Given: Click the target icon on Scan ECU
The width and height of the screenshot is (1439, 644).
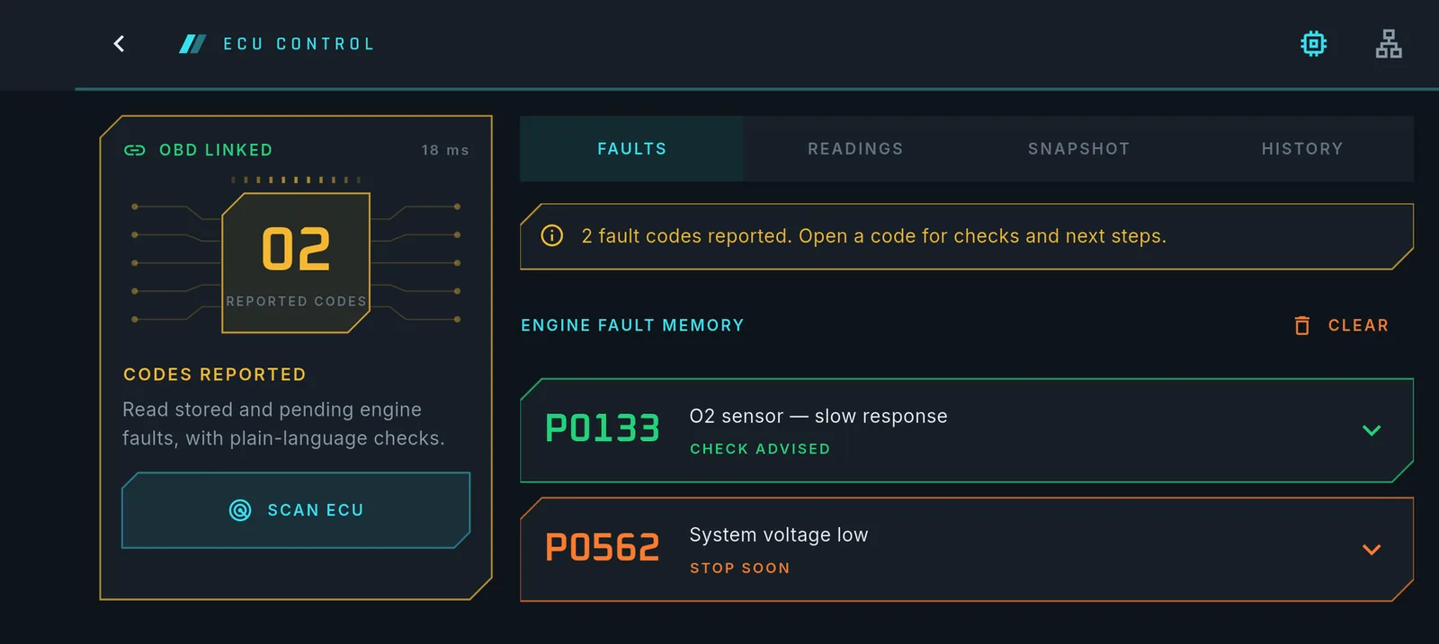Looking at the screenshot, I should tap(240, 510).
